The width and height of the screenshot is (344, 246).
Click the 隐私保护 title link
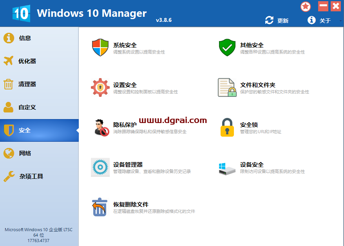(125, 125)
